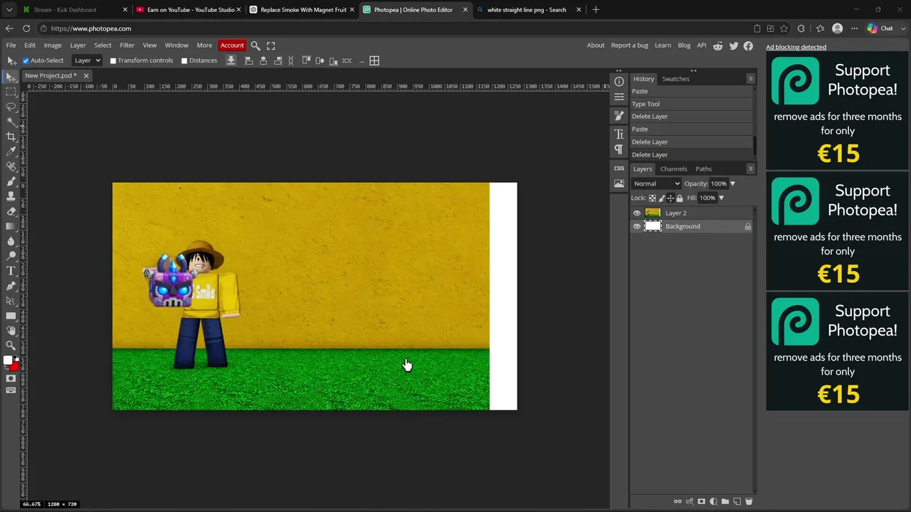Open the Normal blend mode dropdown
The width and height of the screenshot is (911, 512).
pos(656,183)
